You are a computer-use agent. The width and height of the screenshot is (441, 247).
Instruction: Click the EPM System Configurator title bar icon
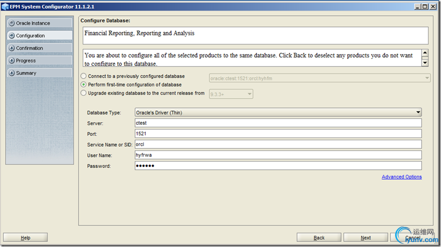tap(5, 7)
